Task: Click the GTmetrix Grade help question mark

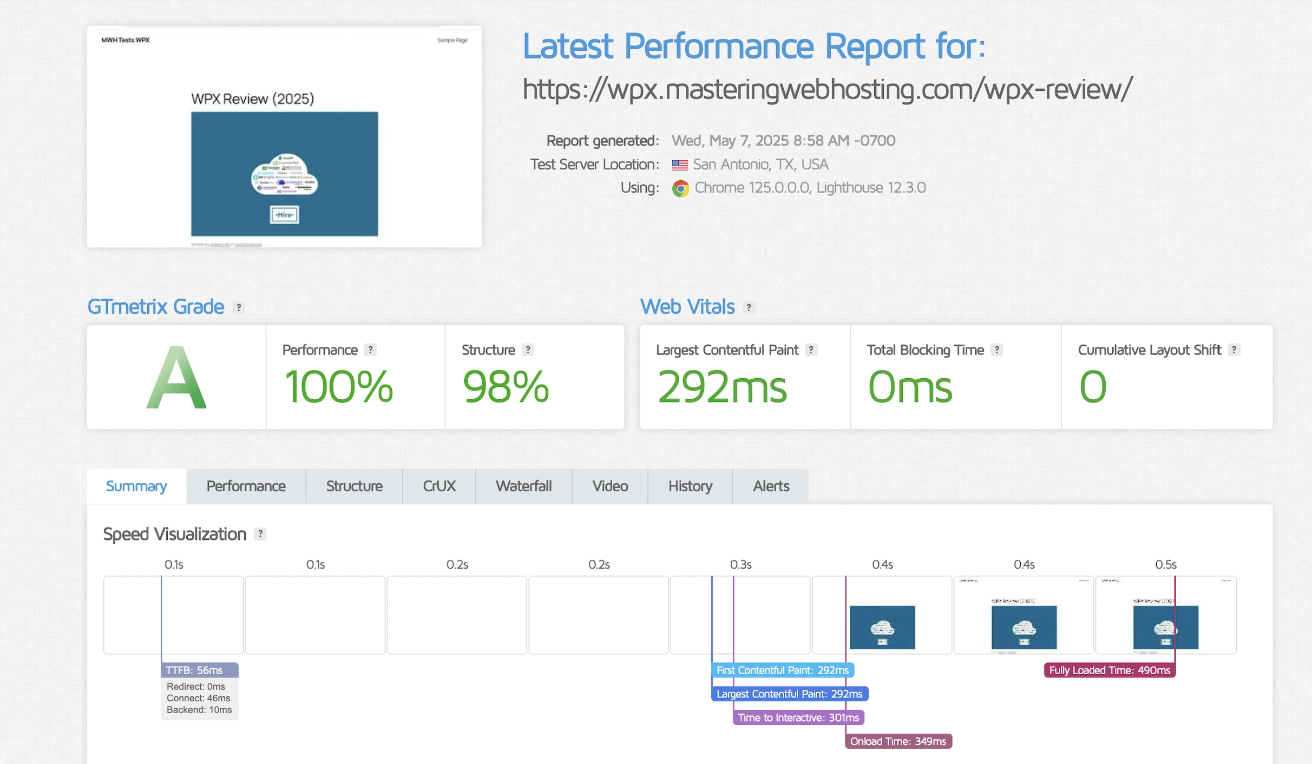Action: point(238,307)
